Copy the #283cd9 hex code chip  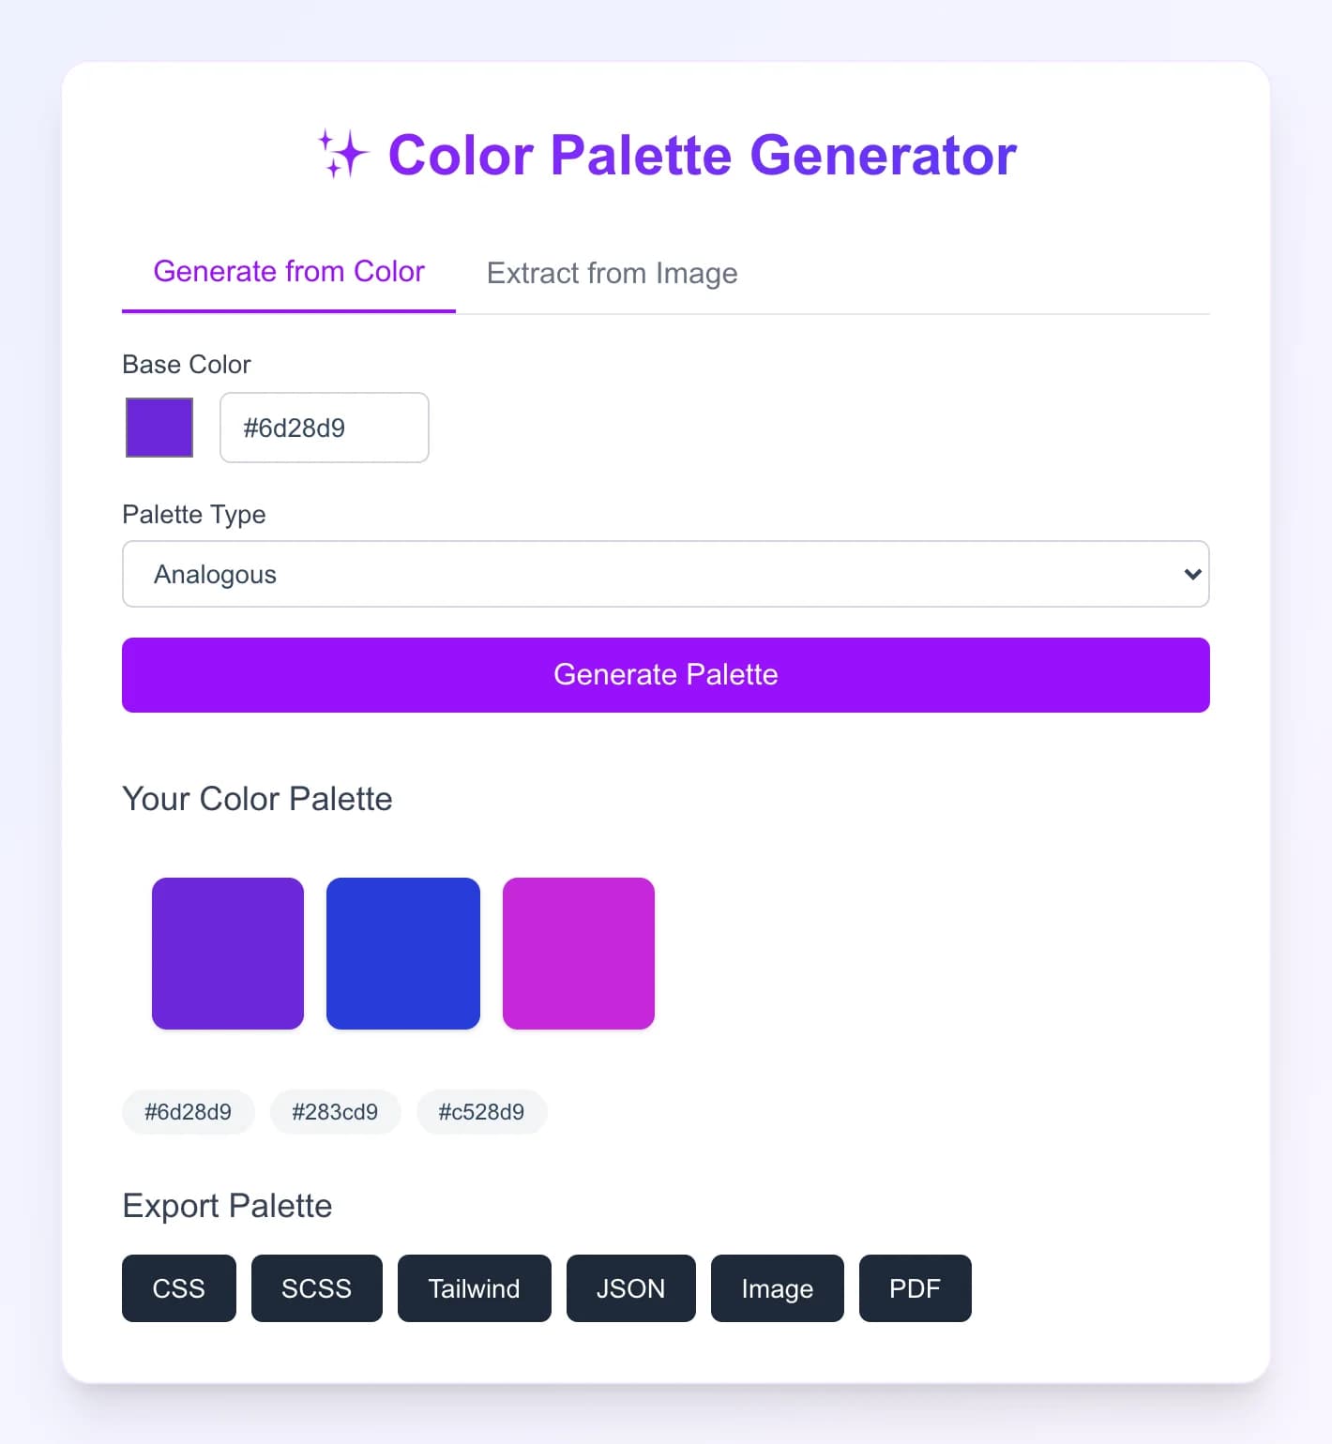coord(335,1112)
